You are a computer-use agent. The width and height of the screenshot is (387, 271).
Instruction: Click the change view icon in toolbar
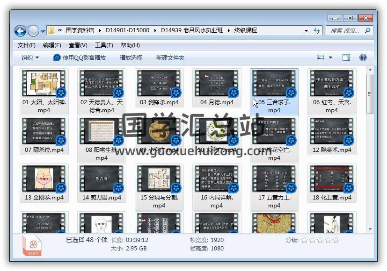pos(321,57)
